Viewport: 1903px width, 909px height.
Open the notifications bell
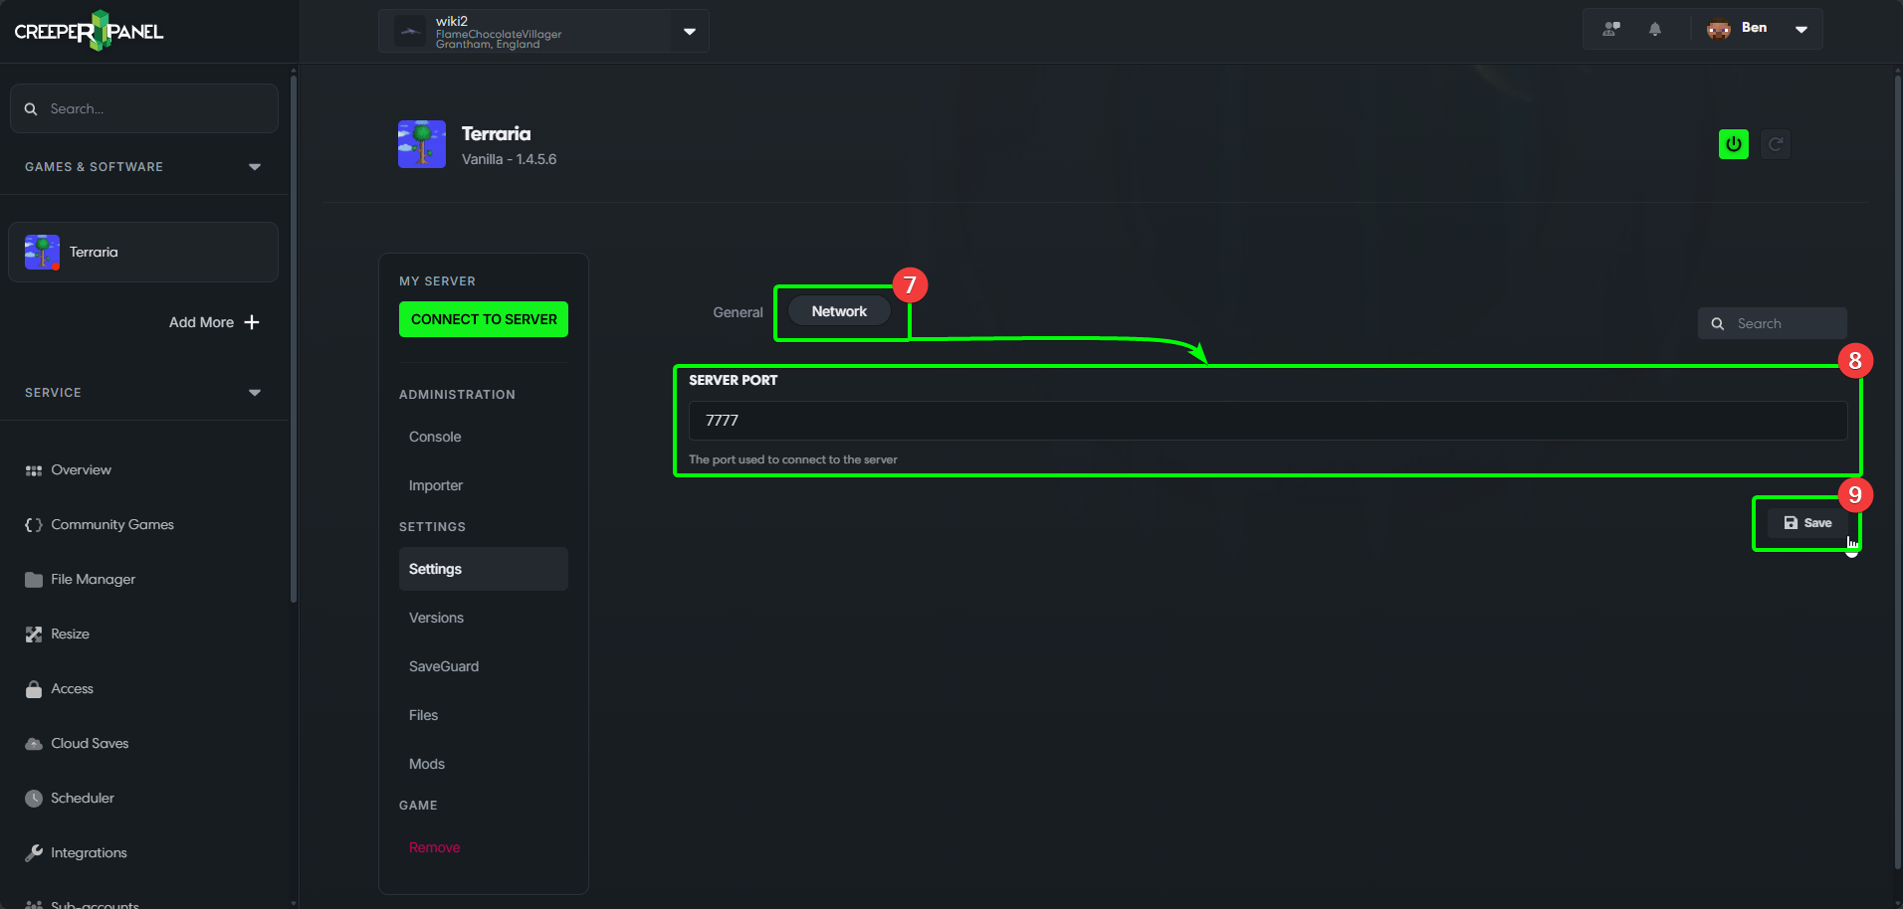point(1655,29)
